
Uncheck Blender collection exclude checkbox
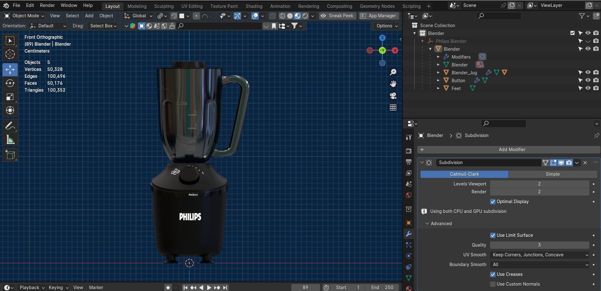(572, 33)
